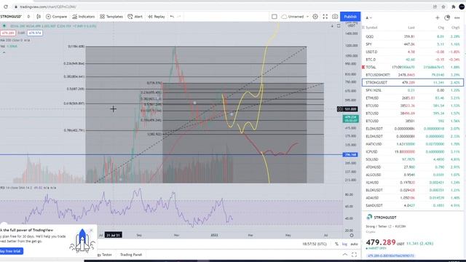The height and width of the screenshot is (262, 466).
Task: Change the STRONGUSDT symbol in search field
Action: coord(11,17)
